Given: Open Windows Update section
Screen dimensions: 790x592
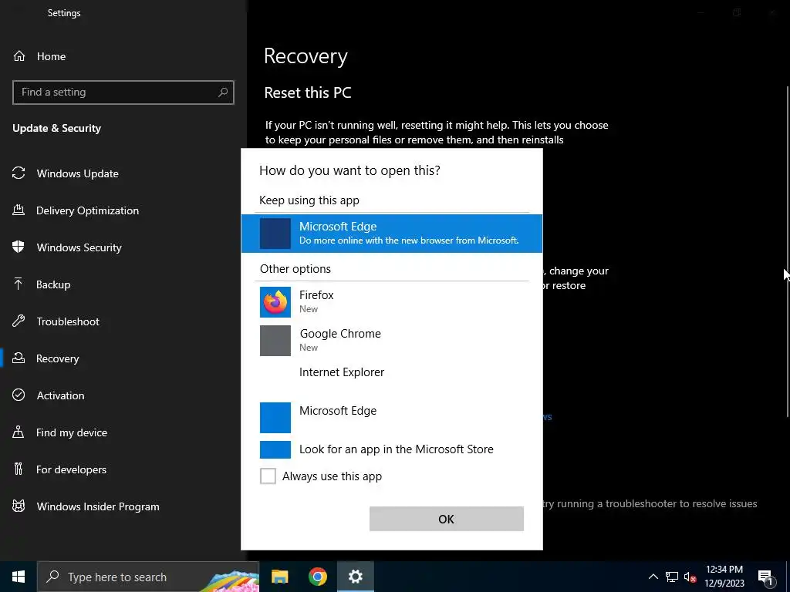Looking at the screenshot, I should 78,173.
